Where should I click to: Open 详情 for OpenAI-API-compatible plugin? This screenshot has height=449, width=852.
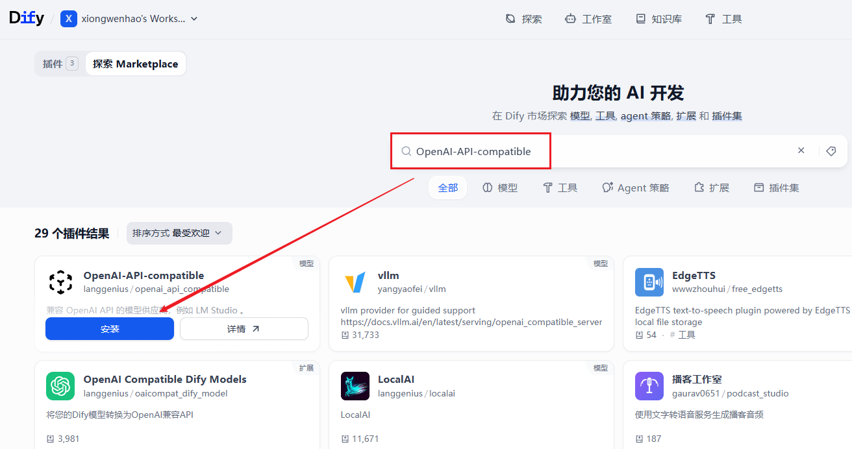(244, 329)
